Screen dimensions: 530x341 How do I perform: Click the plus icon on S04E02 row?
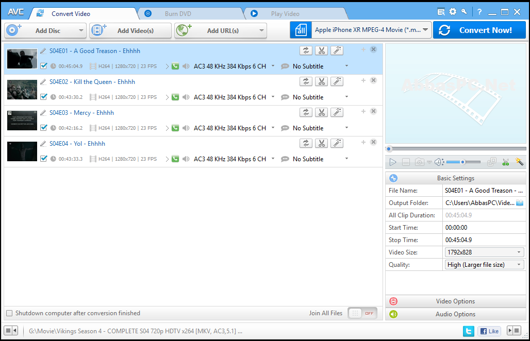click(x=363, y=80)
